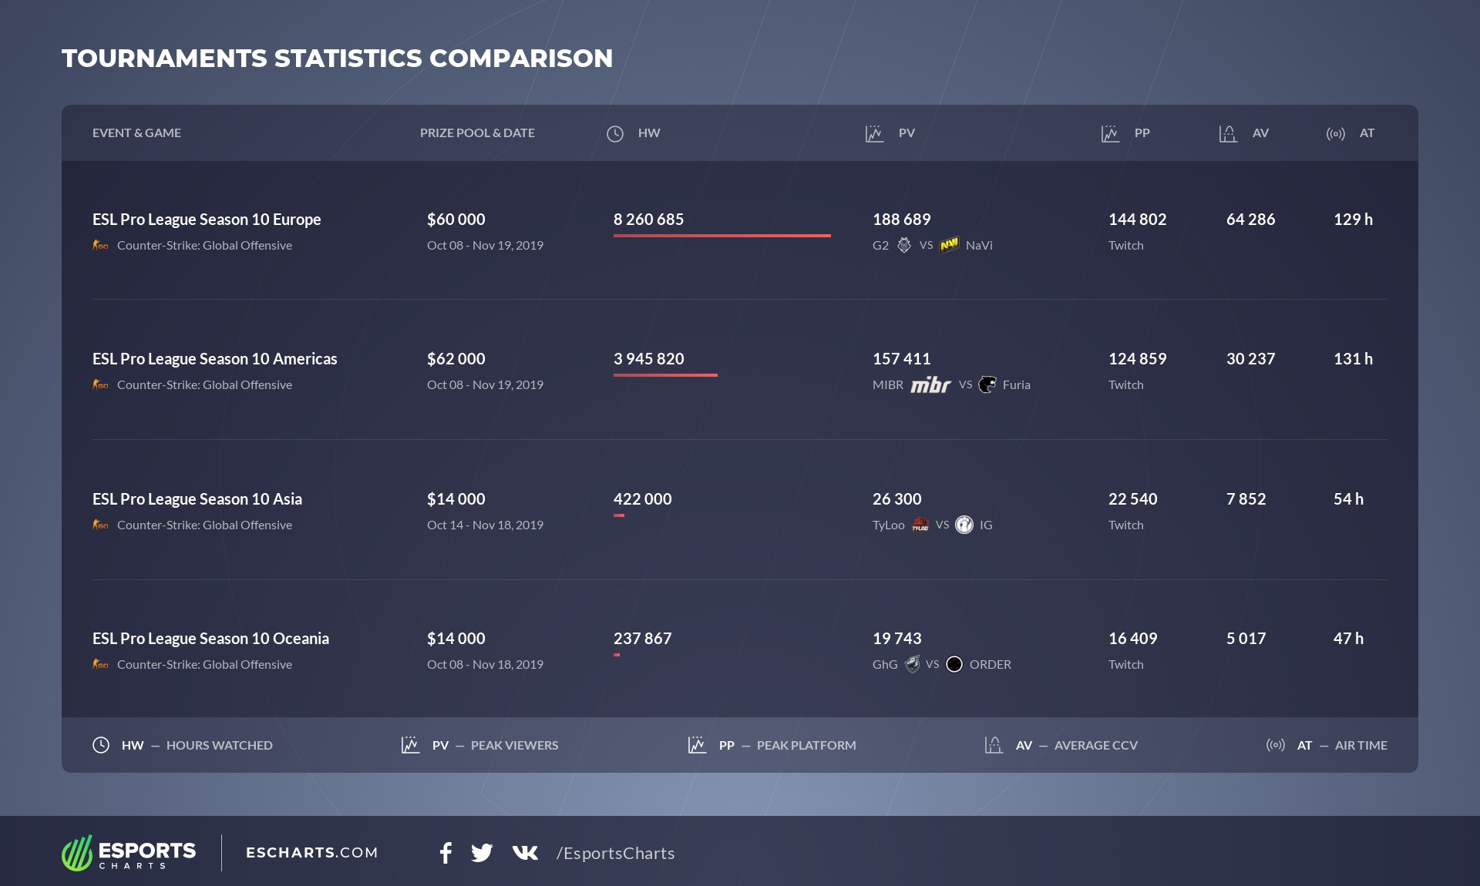
Task: Click the Average CCV icon in header
Action: 1228,134
